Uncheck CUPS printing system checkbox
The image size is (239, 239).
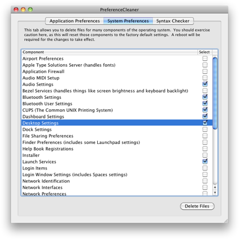[x=205, y=110]
